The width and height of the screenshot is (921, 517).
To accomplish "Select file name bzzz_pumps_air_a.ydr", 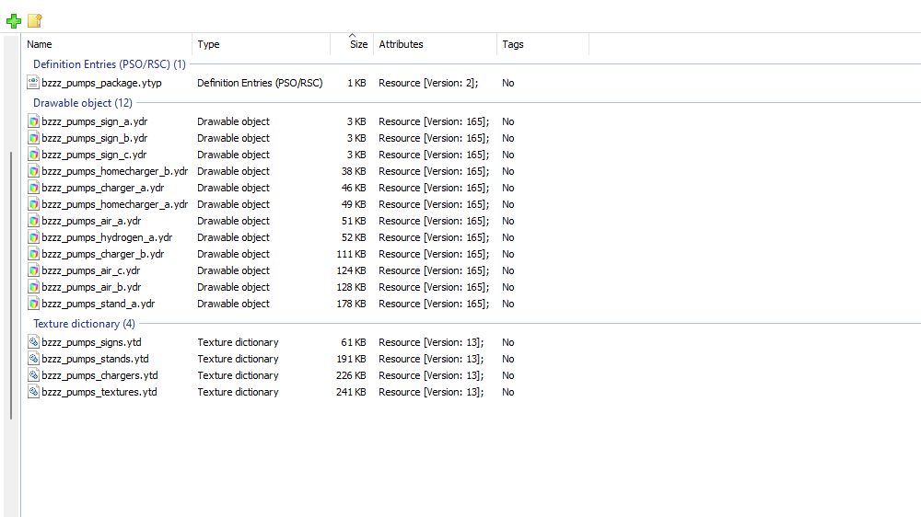I will 91,221.
